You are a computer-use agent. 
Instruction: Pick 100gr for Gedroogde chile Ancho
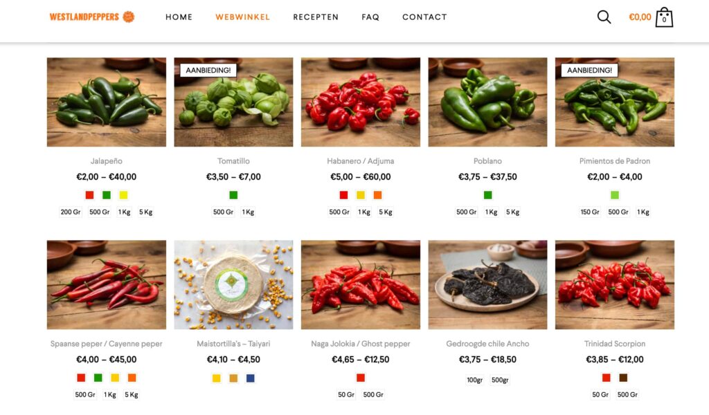point(474,380)
